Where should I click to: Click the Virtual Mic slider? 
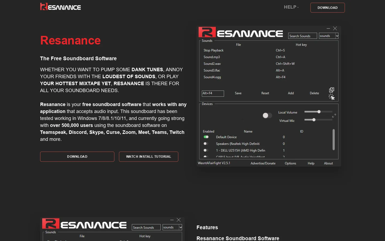click(x=318, y=120)
